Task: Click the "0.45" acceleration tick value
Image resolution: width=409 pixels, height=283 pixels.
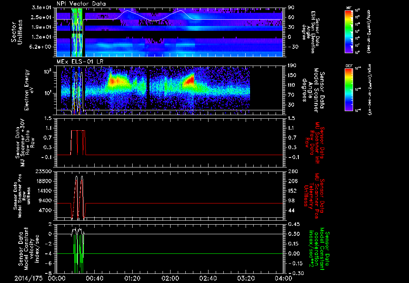Action: (x=293, y=224)
